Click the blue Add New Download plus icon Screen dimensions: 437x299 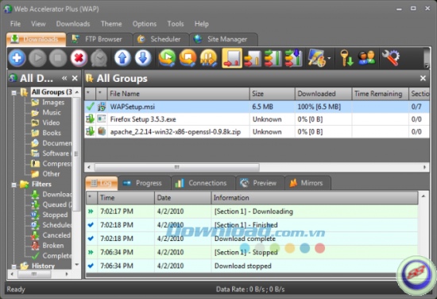click(17, 58)
